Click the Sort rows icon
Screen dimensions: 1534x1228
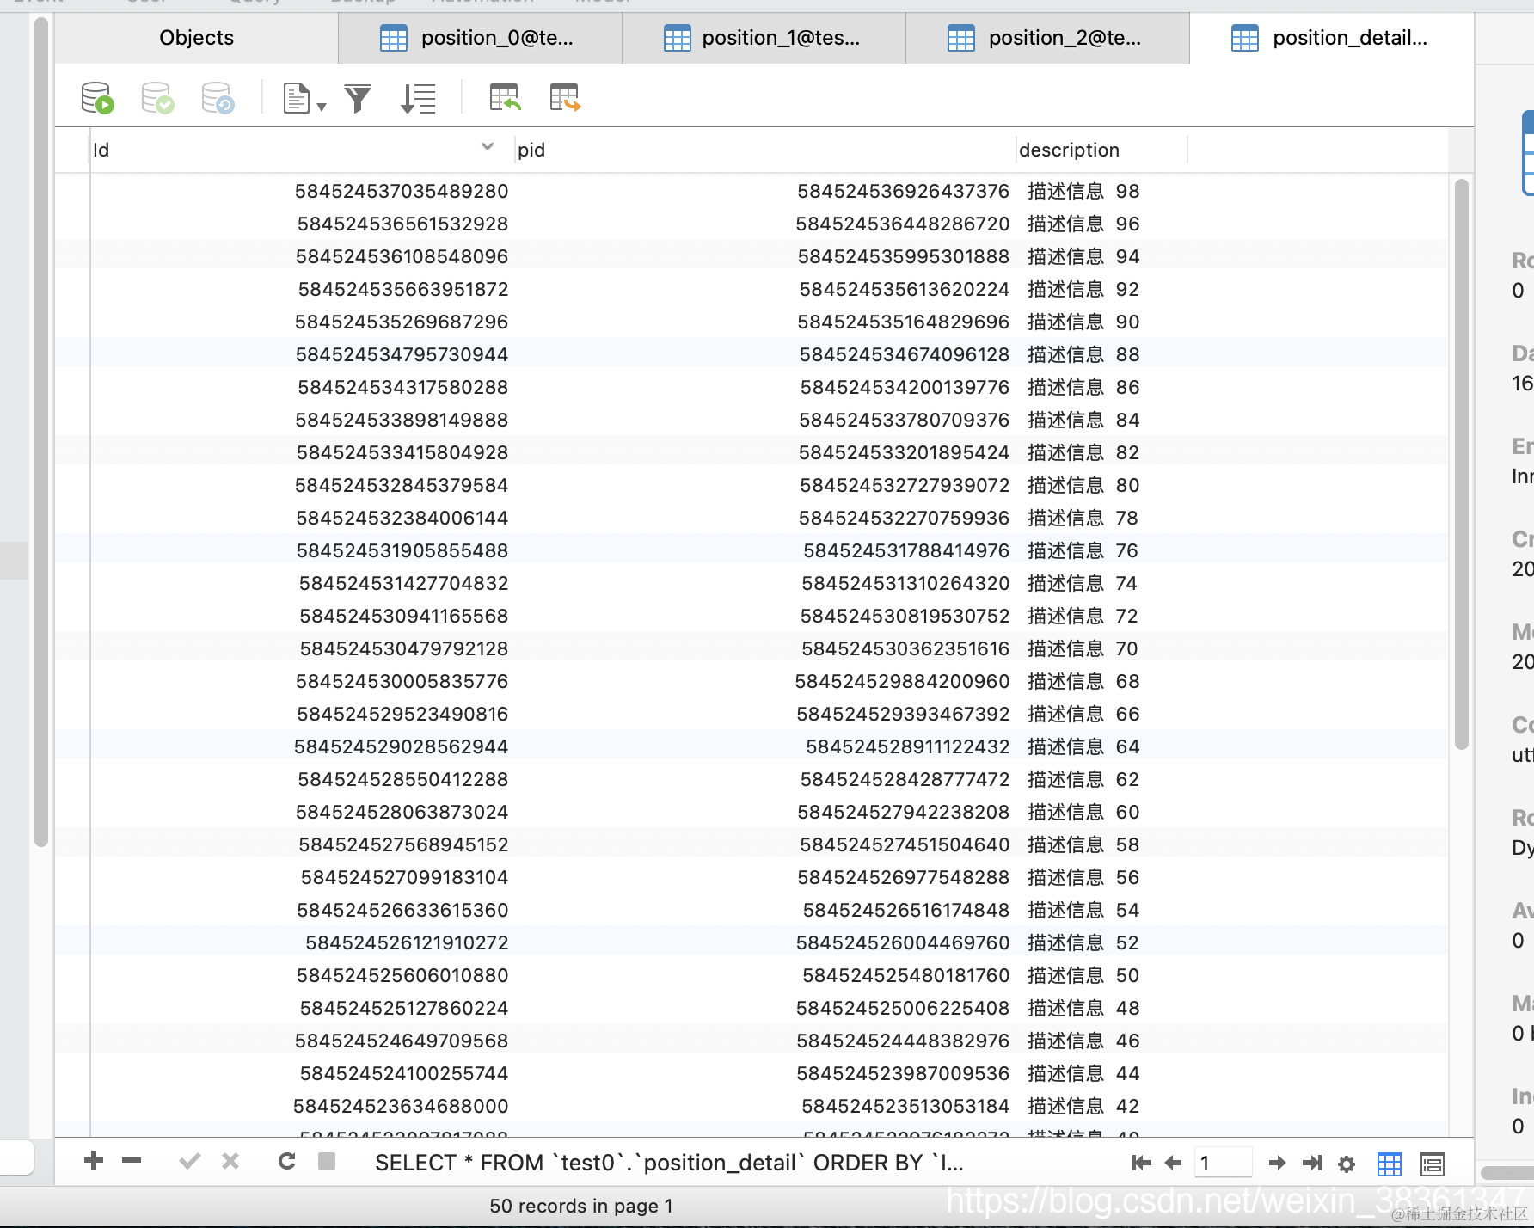[418, 98]
